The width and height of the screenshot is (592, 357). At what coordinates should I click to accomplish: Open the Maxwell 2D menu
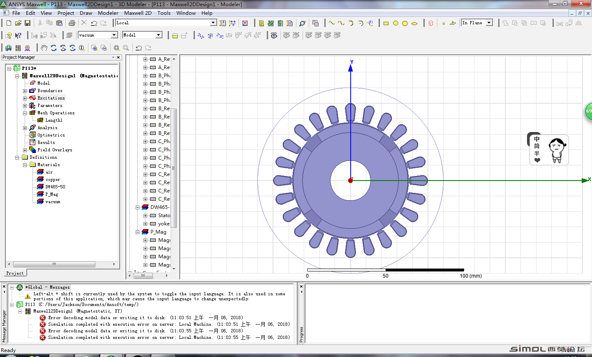pyautogui.click(x=138, y=13)
